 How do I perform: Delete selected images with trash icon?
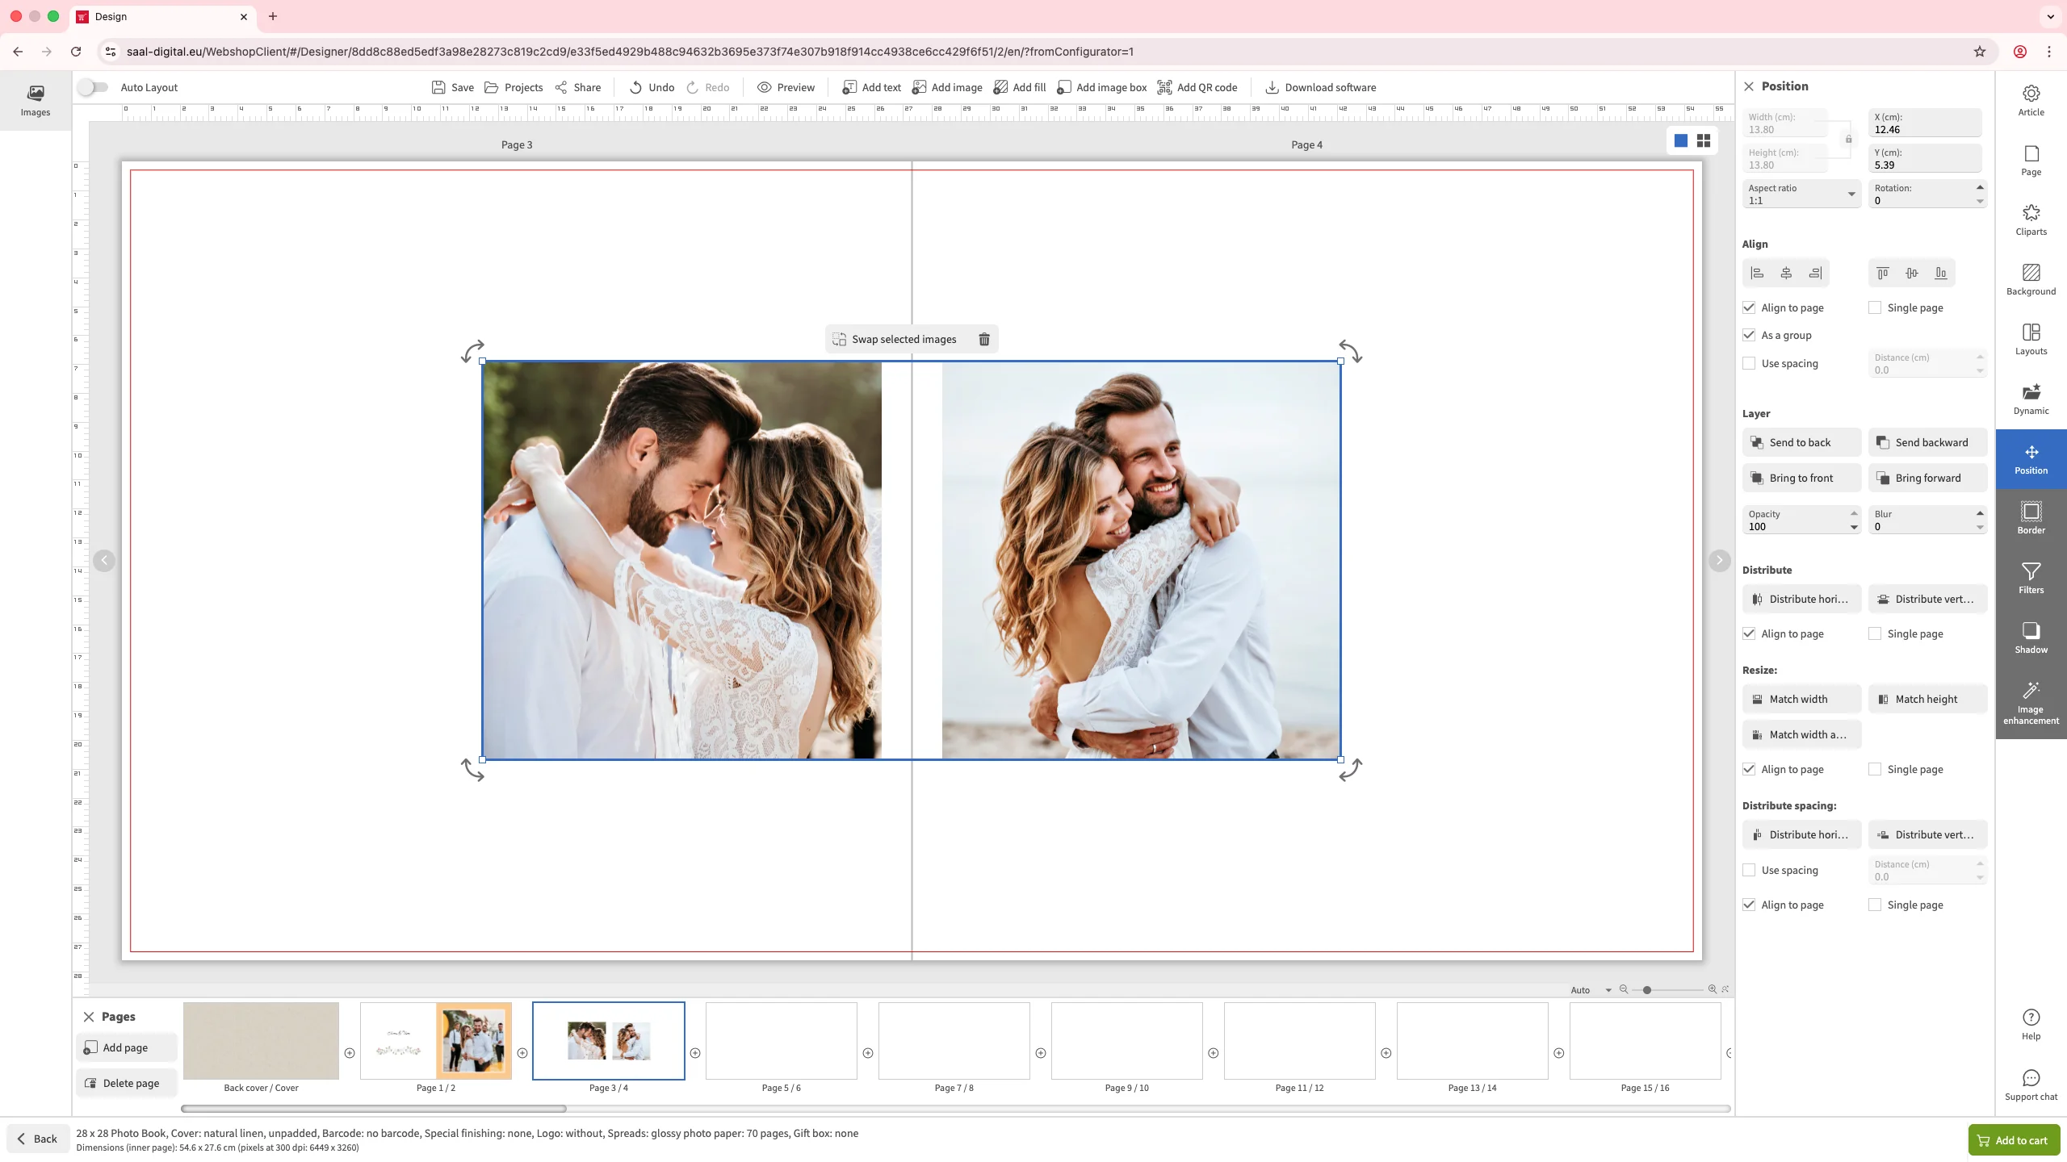click(x=983, y=339)
